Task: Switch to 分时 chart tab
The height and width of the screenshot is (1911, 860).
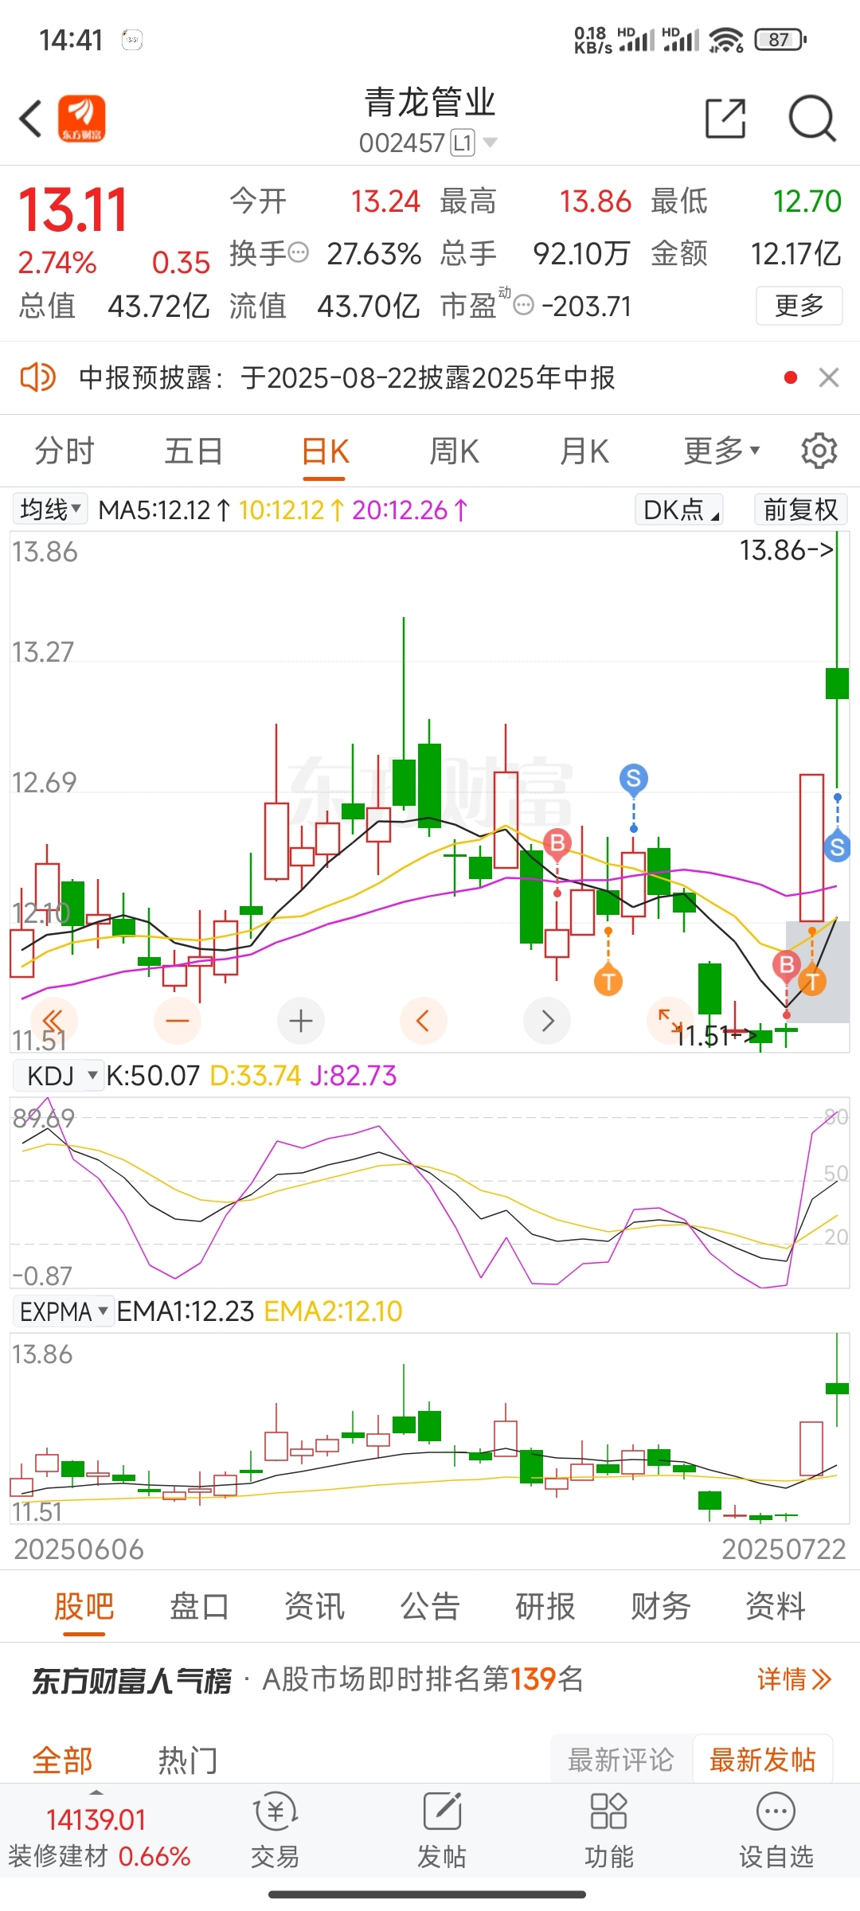Action: click(x=64, y=451)
